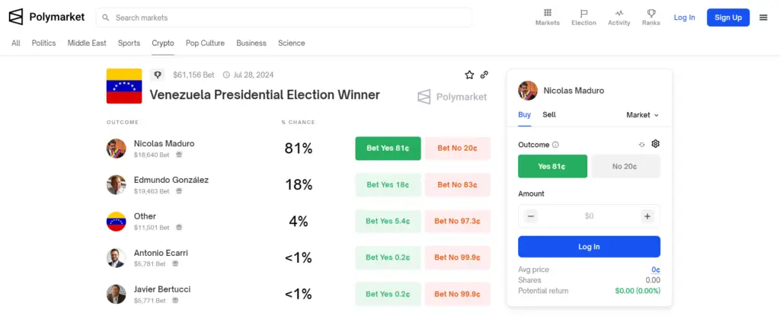The height and width of the screenshot is (326, 780).
Task: Open the Activity pulse icon
Action: click(x=619, y=13)
